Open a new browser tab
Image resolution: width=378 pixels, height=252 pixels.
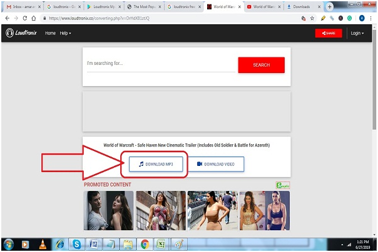click(x=330, y=7)
